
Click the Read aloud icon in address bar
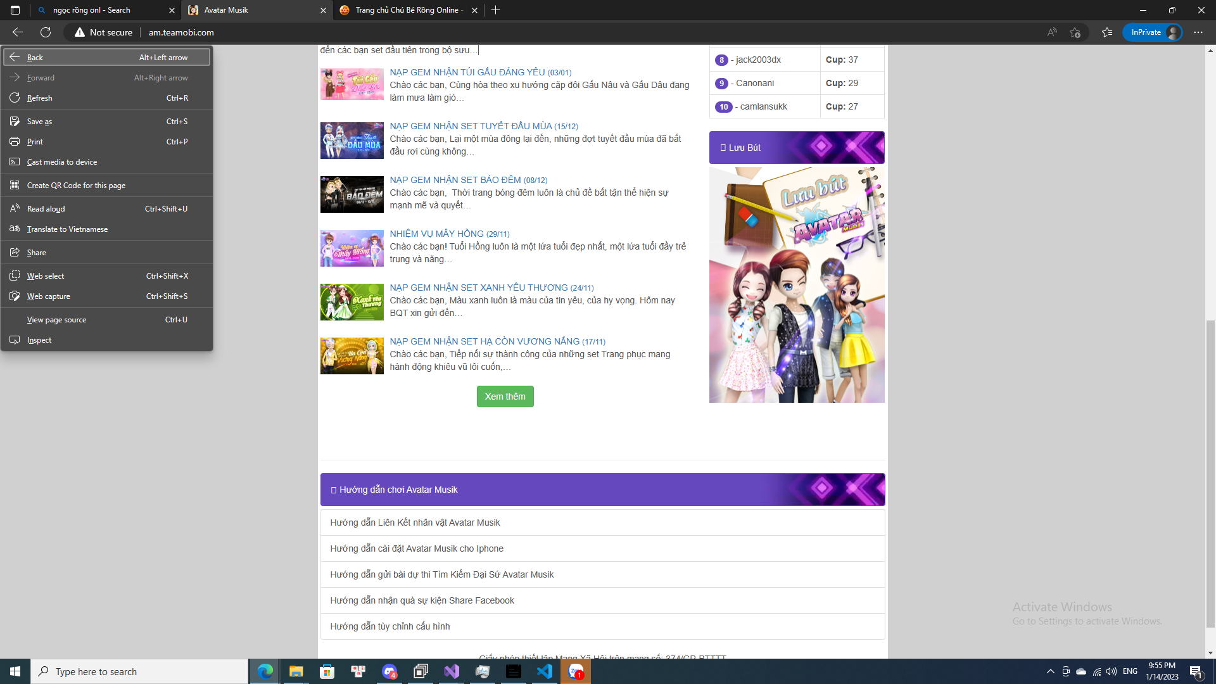[x=1052, y=32]
